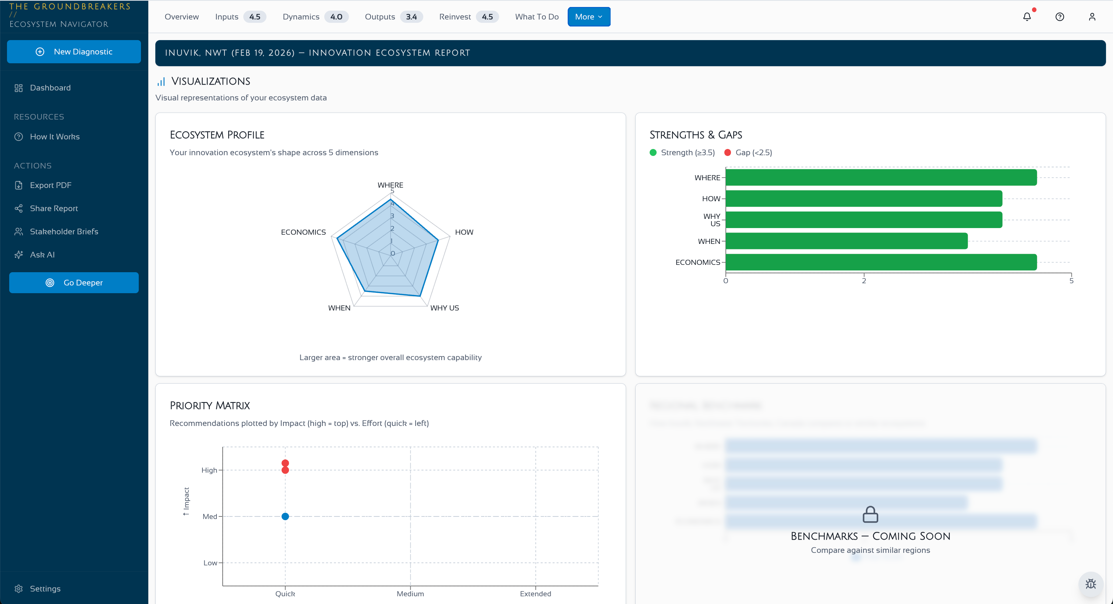Open Settings gear in sidebar
Viewport: 1113px width, 604px height.
click(18, 589)
